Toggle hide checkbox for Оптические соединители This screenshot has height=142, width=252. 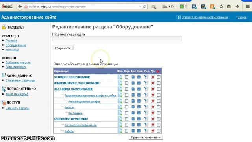pyautogui.click(x=126, y=125)
